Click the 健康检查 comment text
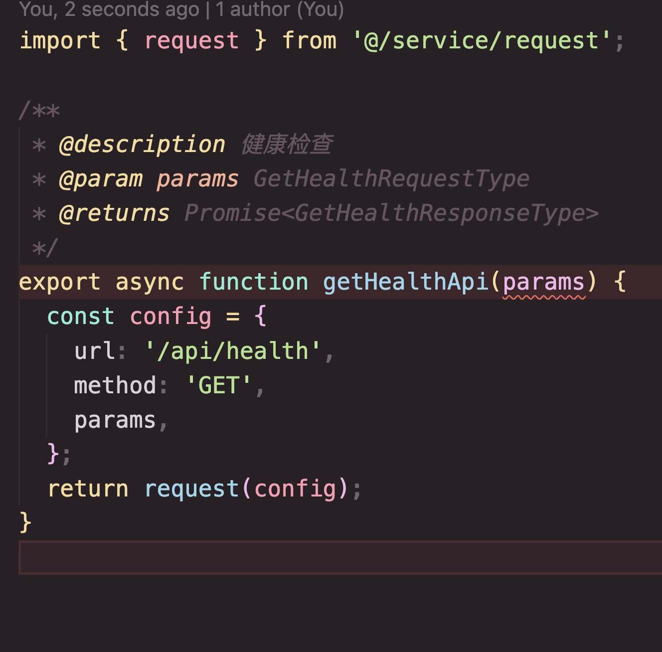Image resolution: width=662 pixels, height=652 pixels. coord(287,145)
